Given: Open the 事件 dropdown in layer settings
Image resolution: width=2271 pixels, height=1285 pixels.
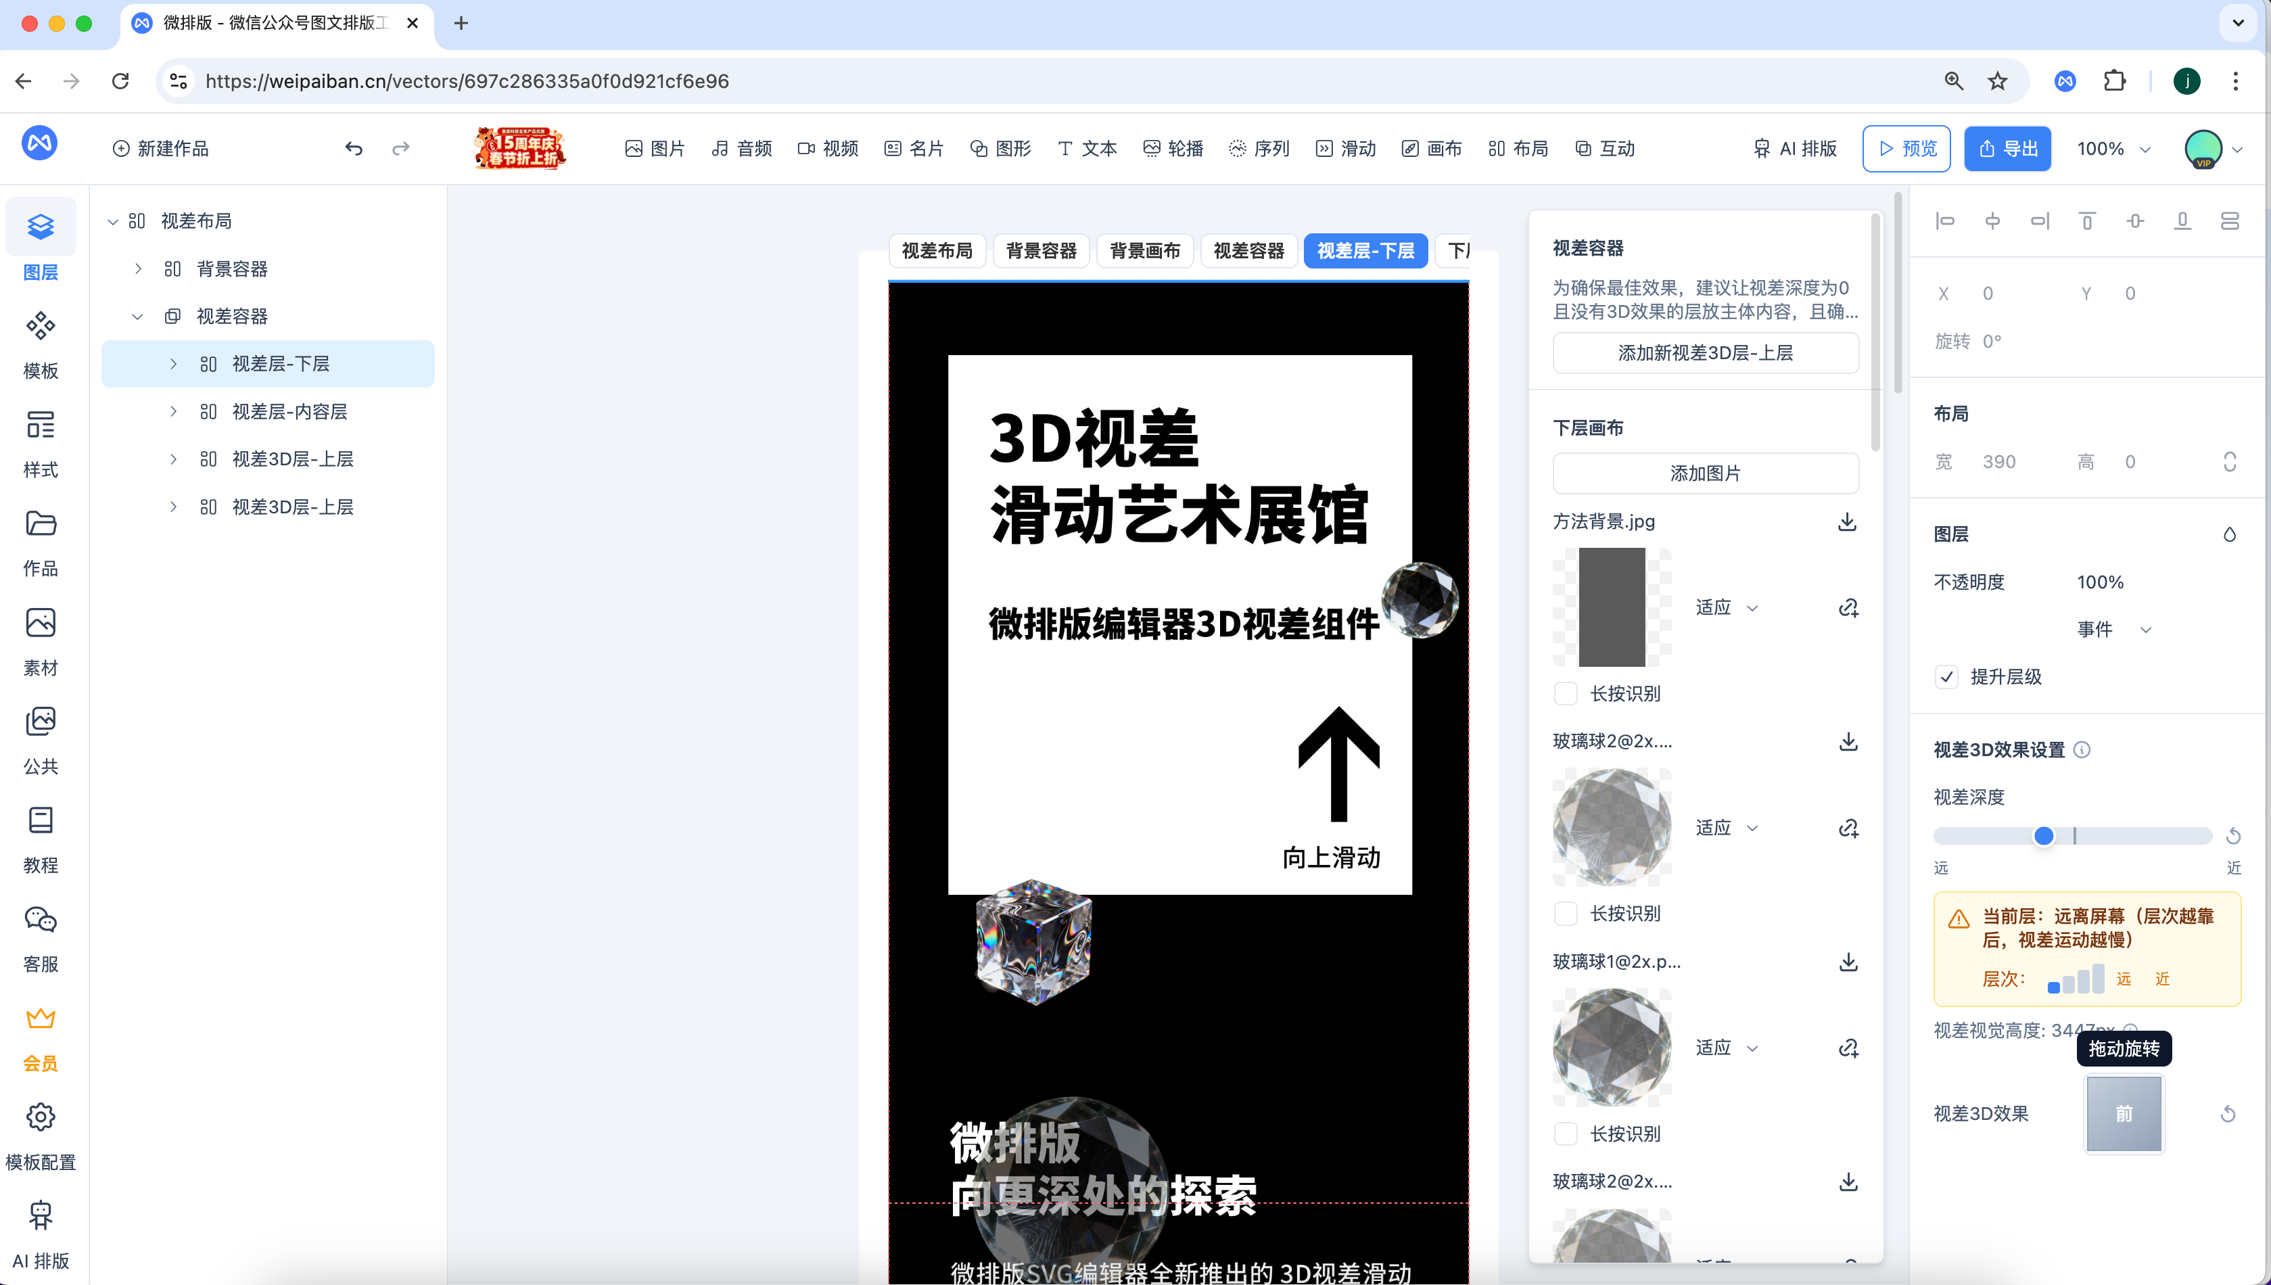Looking at the screenshot, I should pos(2114,629).
